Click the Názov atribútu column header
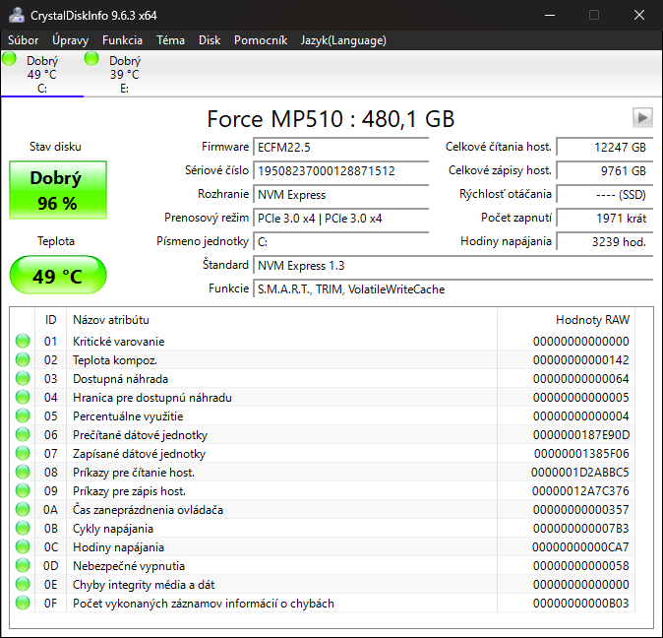This screenshot has height=638, width=663. coord(281,320)
